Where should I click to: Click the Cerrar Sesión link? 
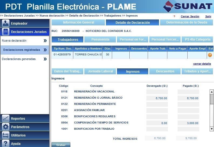[190, 16]
